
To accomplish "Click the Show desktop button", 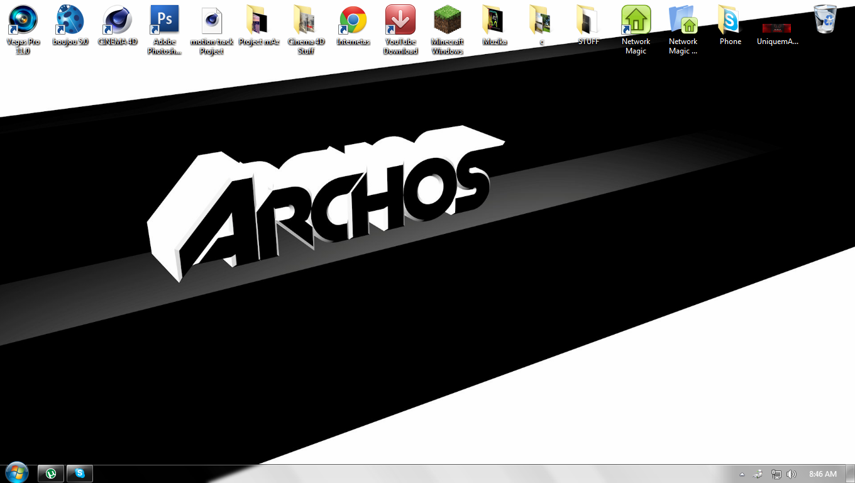I will 850,474.
